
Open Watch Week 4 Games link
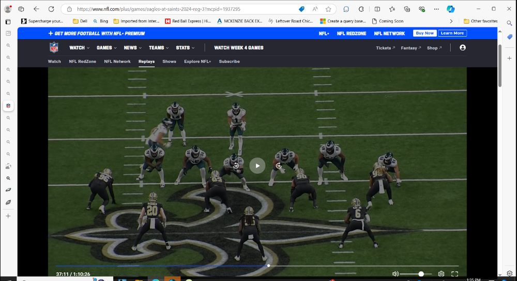coord(239,48)
